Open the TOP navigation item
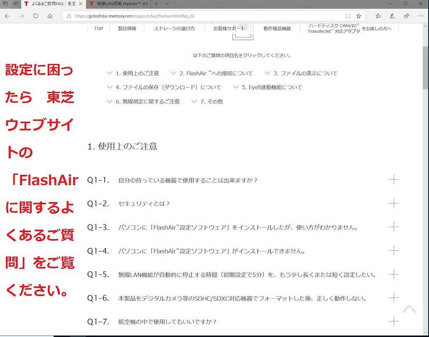Viewport: 429px width, 337px height. click(x=99, y=29)
